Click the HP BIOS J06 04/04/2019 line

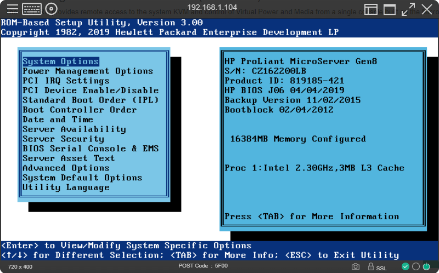284,90
